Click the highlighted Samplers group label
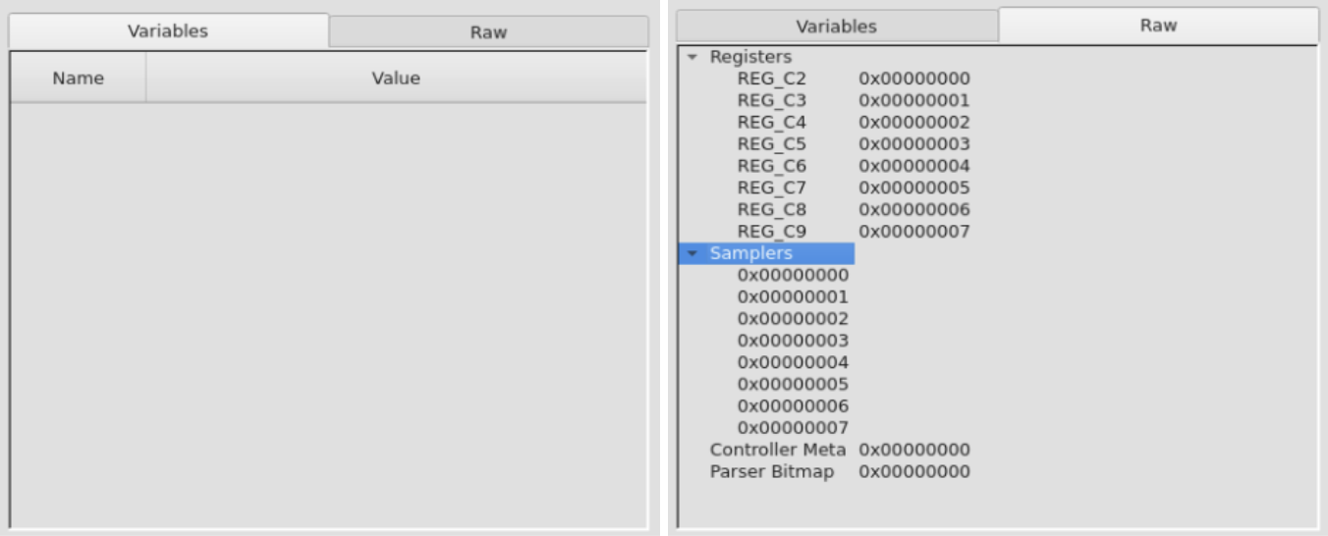The height and width of the screenshot is (536, 1328). pos(750,253)
